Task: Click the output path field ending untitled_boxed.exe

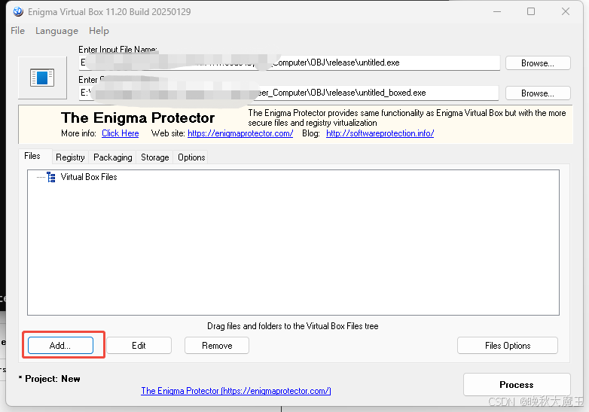Action: click(x=288, y=93)
